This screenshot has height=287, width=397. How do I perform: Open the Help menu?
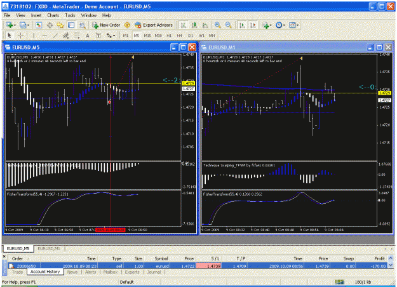click(x=107, y=15)
